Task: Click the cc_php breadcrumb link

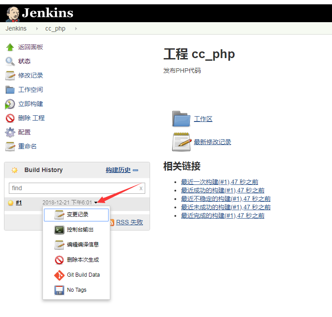Action: point(55,29)
